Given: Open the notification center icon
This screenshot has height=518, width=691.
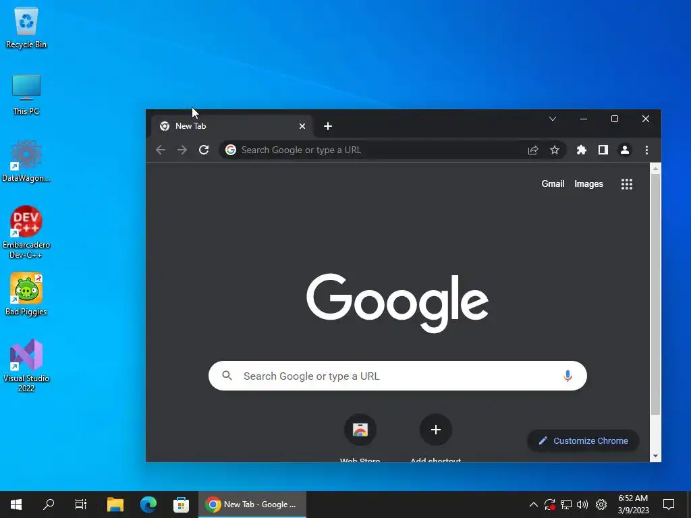Looking at the screenshot, I should pyautogui.click(x=669, y=505).
